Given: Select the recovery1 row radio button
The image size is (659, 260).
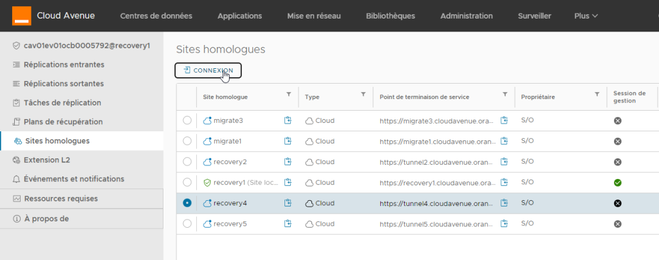Looking at the screenshot, I should coord(187,182).
